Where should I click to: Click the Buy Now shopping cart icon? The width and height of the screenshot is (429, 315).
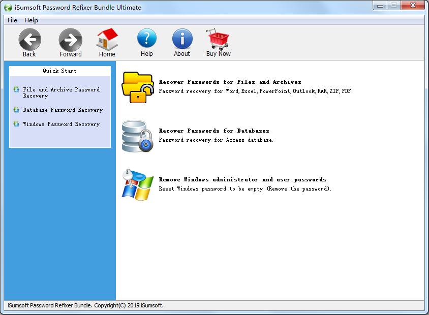coord(218,39)
